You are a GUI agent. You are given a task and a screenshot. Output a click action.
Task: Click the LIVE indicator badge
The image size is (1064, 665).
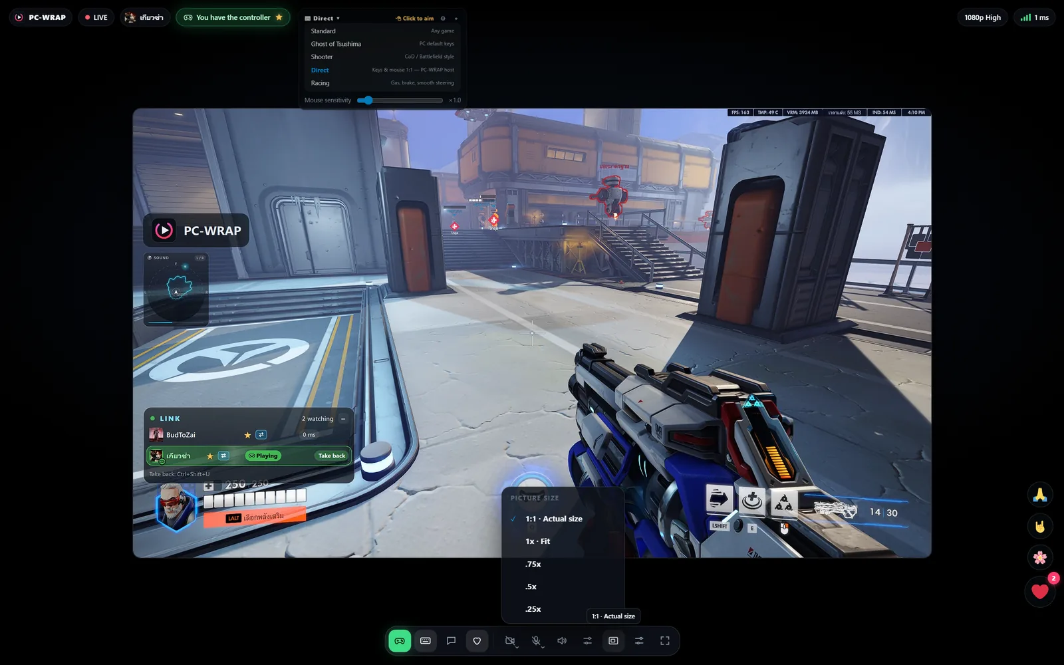tap(96, 17)
